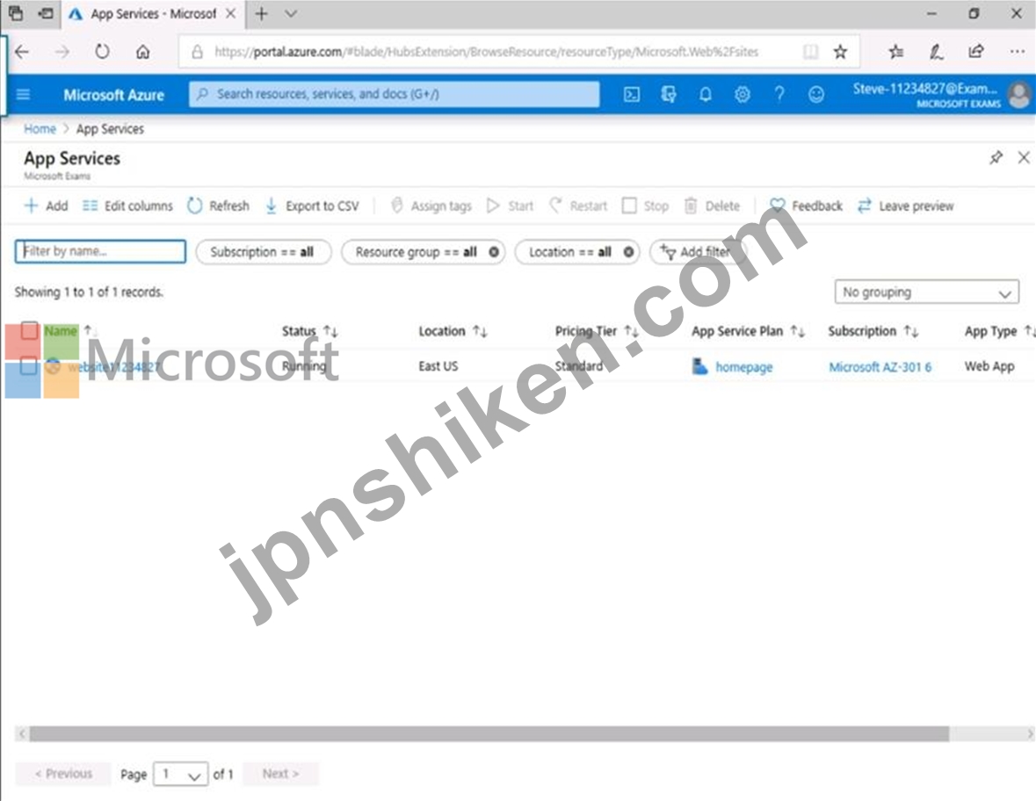Click the Next page button

click(281, 773)
